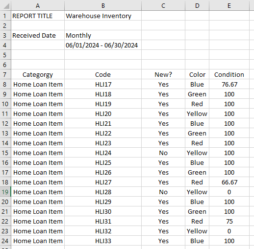Click the Condition header cell
The image size is (254, 249).
point(229,74)
